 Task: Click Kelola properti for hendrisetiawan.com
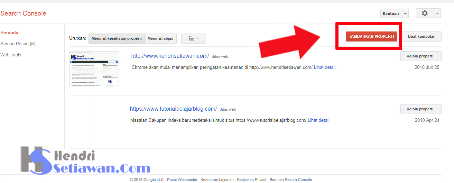pyautogui.click(x=421, y=56)
